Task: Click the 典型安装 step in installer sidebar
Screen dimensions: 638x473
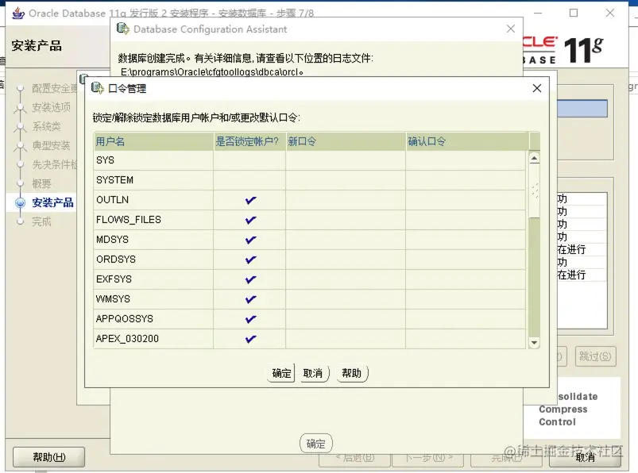Action: click(52, 145)
